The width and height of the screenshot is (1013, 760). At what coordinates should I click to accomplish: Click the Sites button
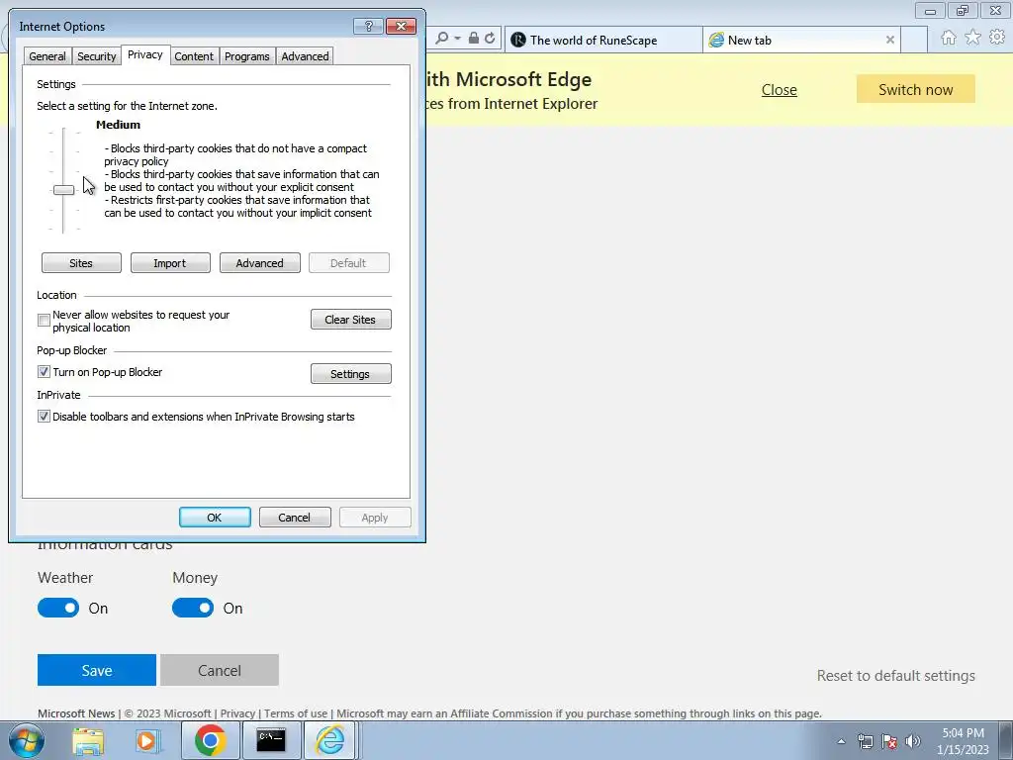tap(81, 263)
